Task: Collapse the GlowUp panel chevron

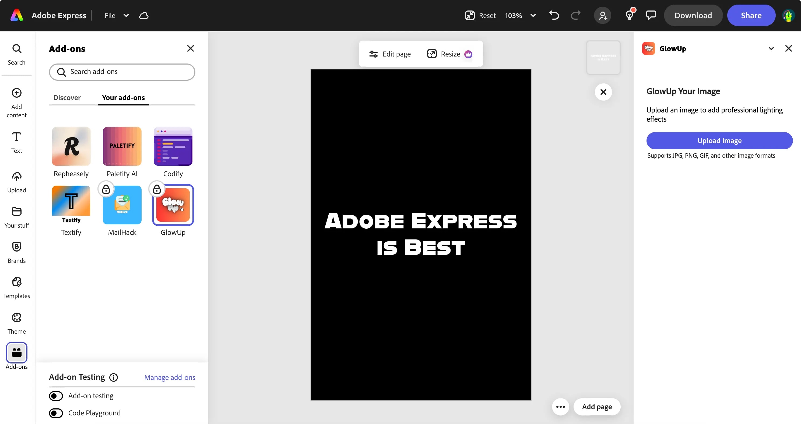Action: point(771,48)
